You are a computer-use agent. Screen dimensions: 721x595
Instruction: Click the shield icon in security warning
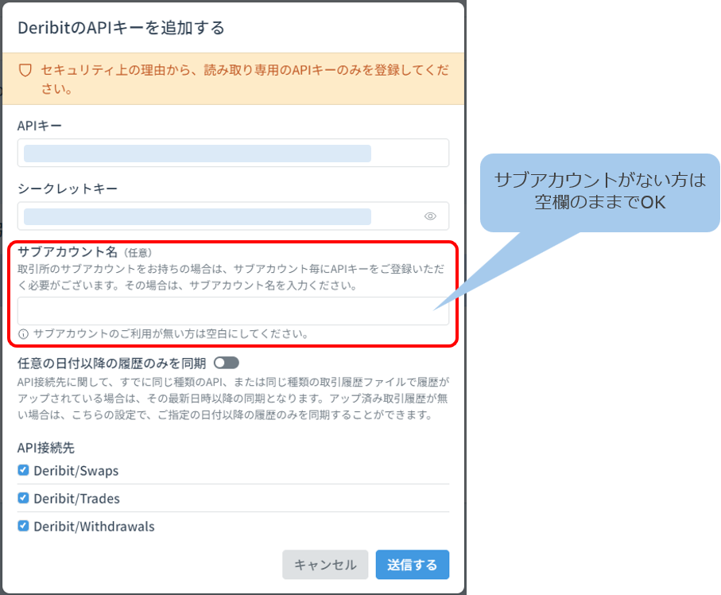pyautogui.click(x=25, y=71)
